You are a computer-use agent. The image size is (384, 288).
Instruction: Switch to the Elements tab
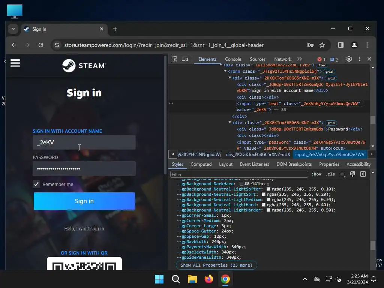point(207,59)
